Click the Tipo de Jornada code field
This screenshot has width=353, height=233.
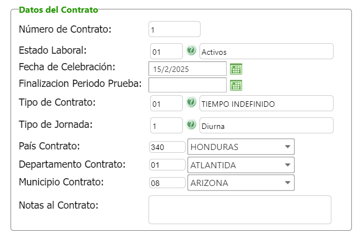point(166,126)
